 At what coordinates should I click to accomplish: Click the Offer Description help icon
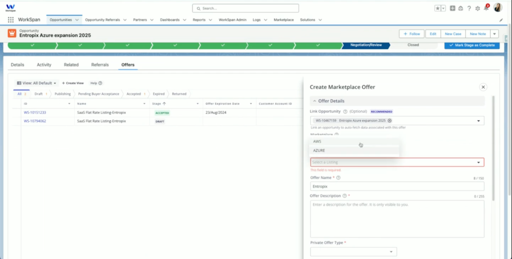click(x=345, y=196)
